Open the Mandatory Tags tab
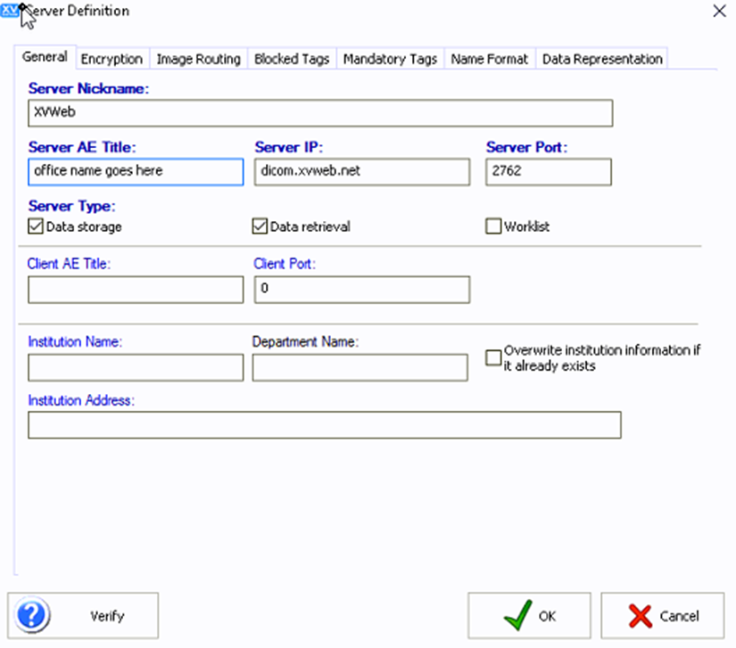The image size is (736, 648). coord(390,59)
